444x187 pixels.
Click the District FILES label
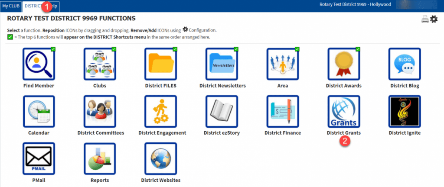click(160, 86)
